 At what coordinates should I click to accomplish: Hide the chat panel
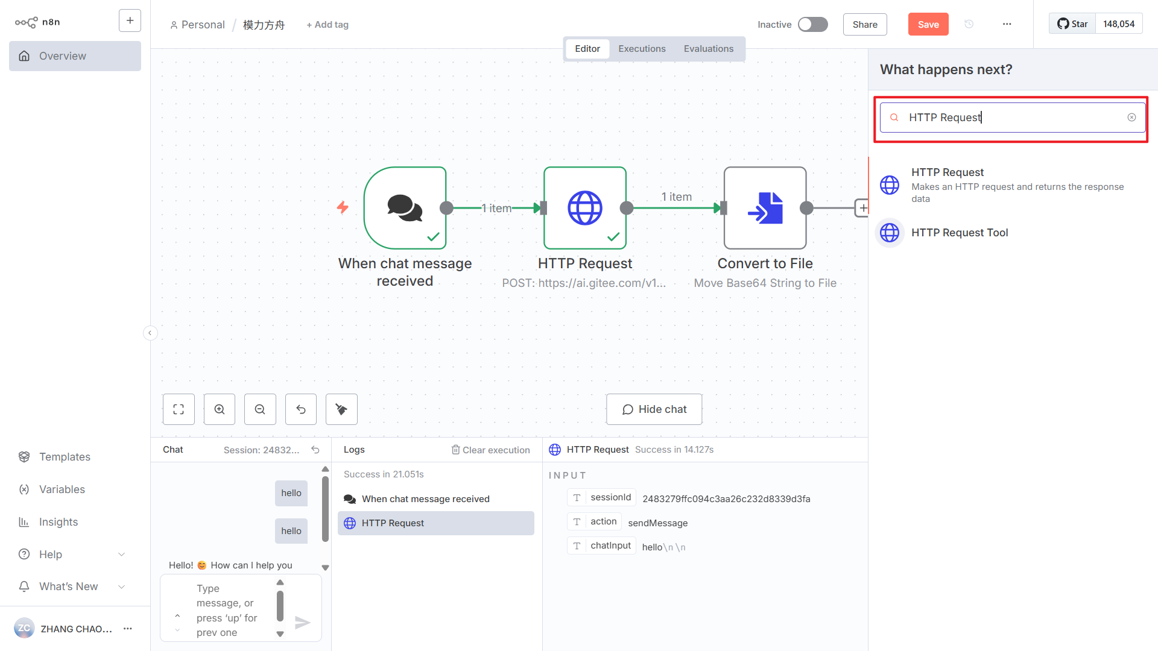[654, 409]
